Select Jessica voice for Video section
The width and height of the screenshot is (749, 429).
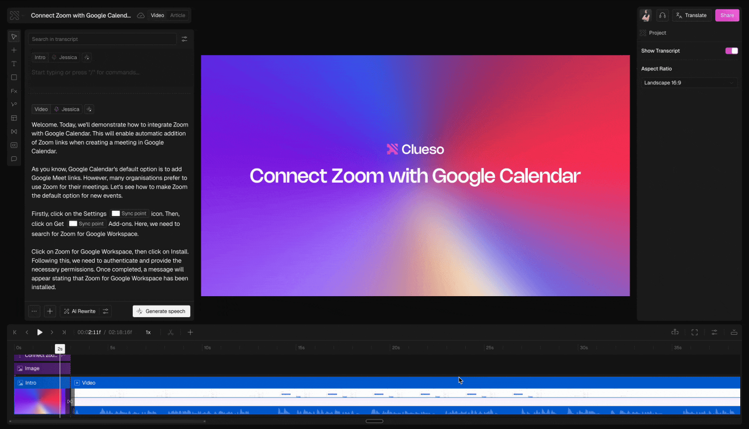click(66, 109)
